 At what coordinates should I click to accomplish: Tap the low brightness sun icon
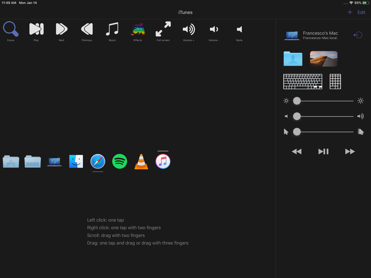(286, 101)
